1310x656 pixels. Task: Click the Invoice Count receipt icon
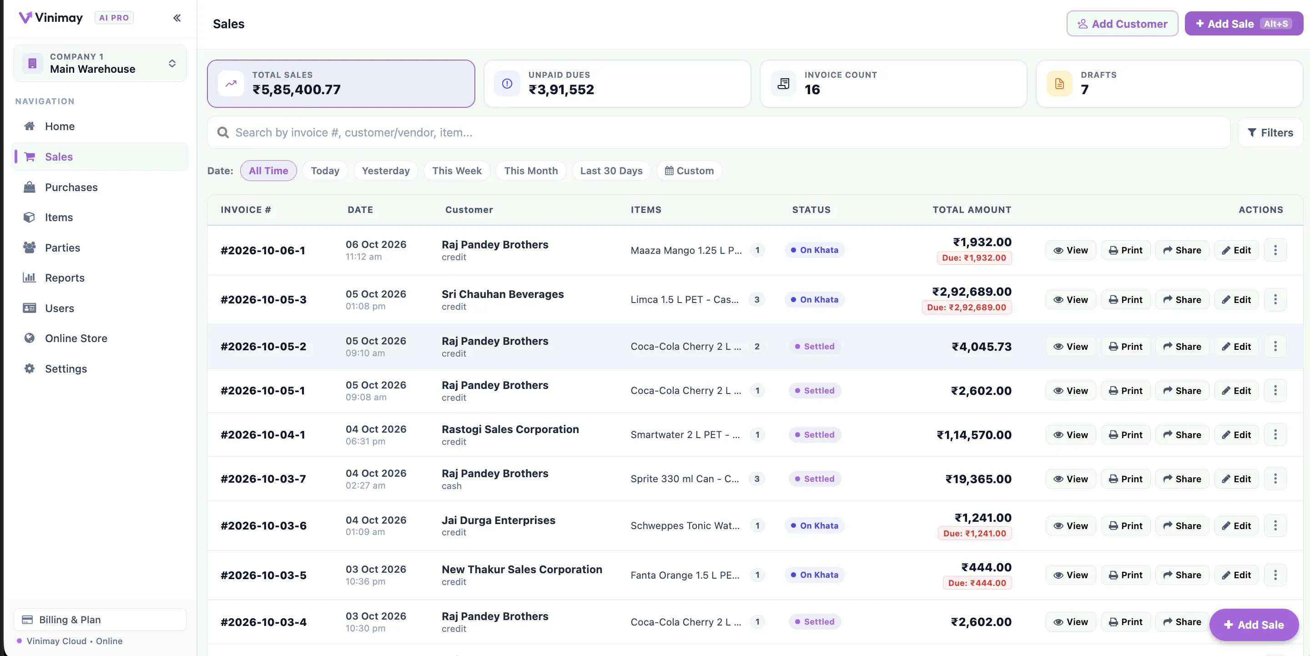[784, 83]
